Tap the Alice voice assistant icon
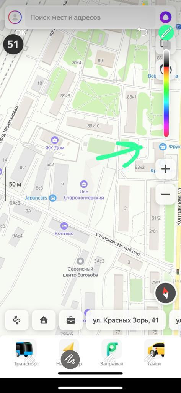 click(165, 17)
